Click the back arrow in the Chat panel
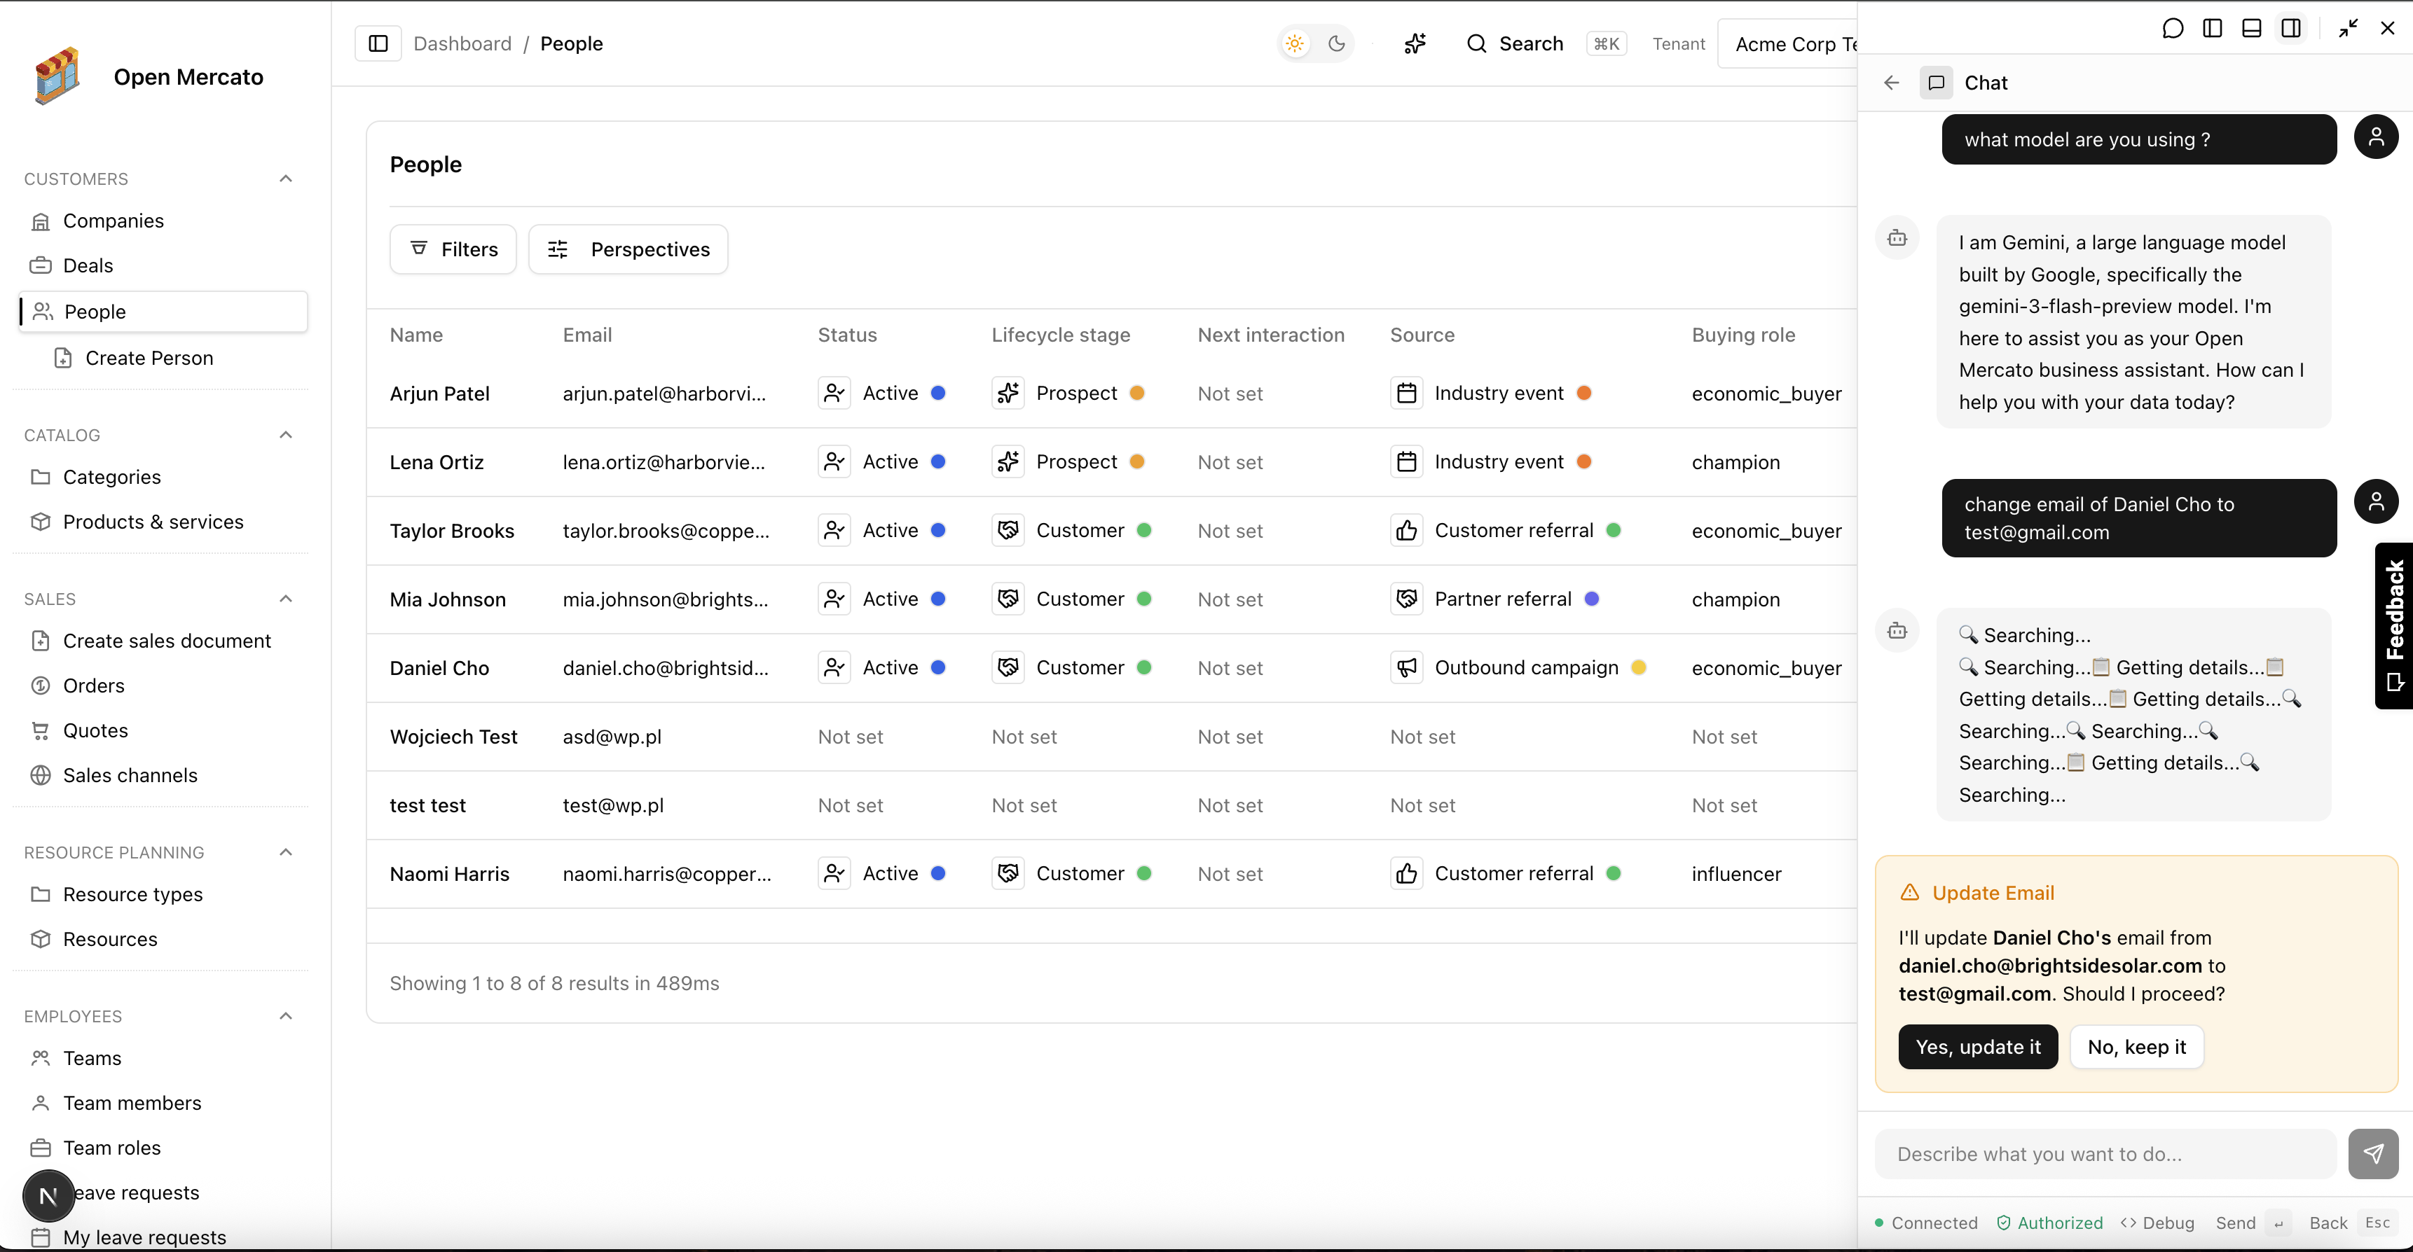 (x=1890, y=83)
